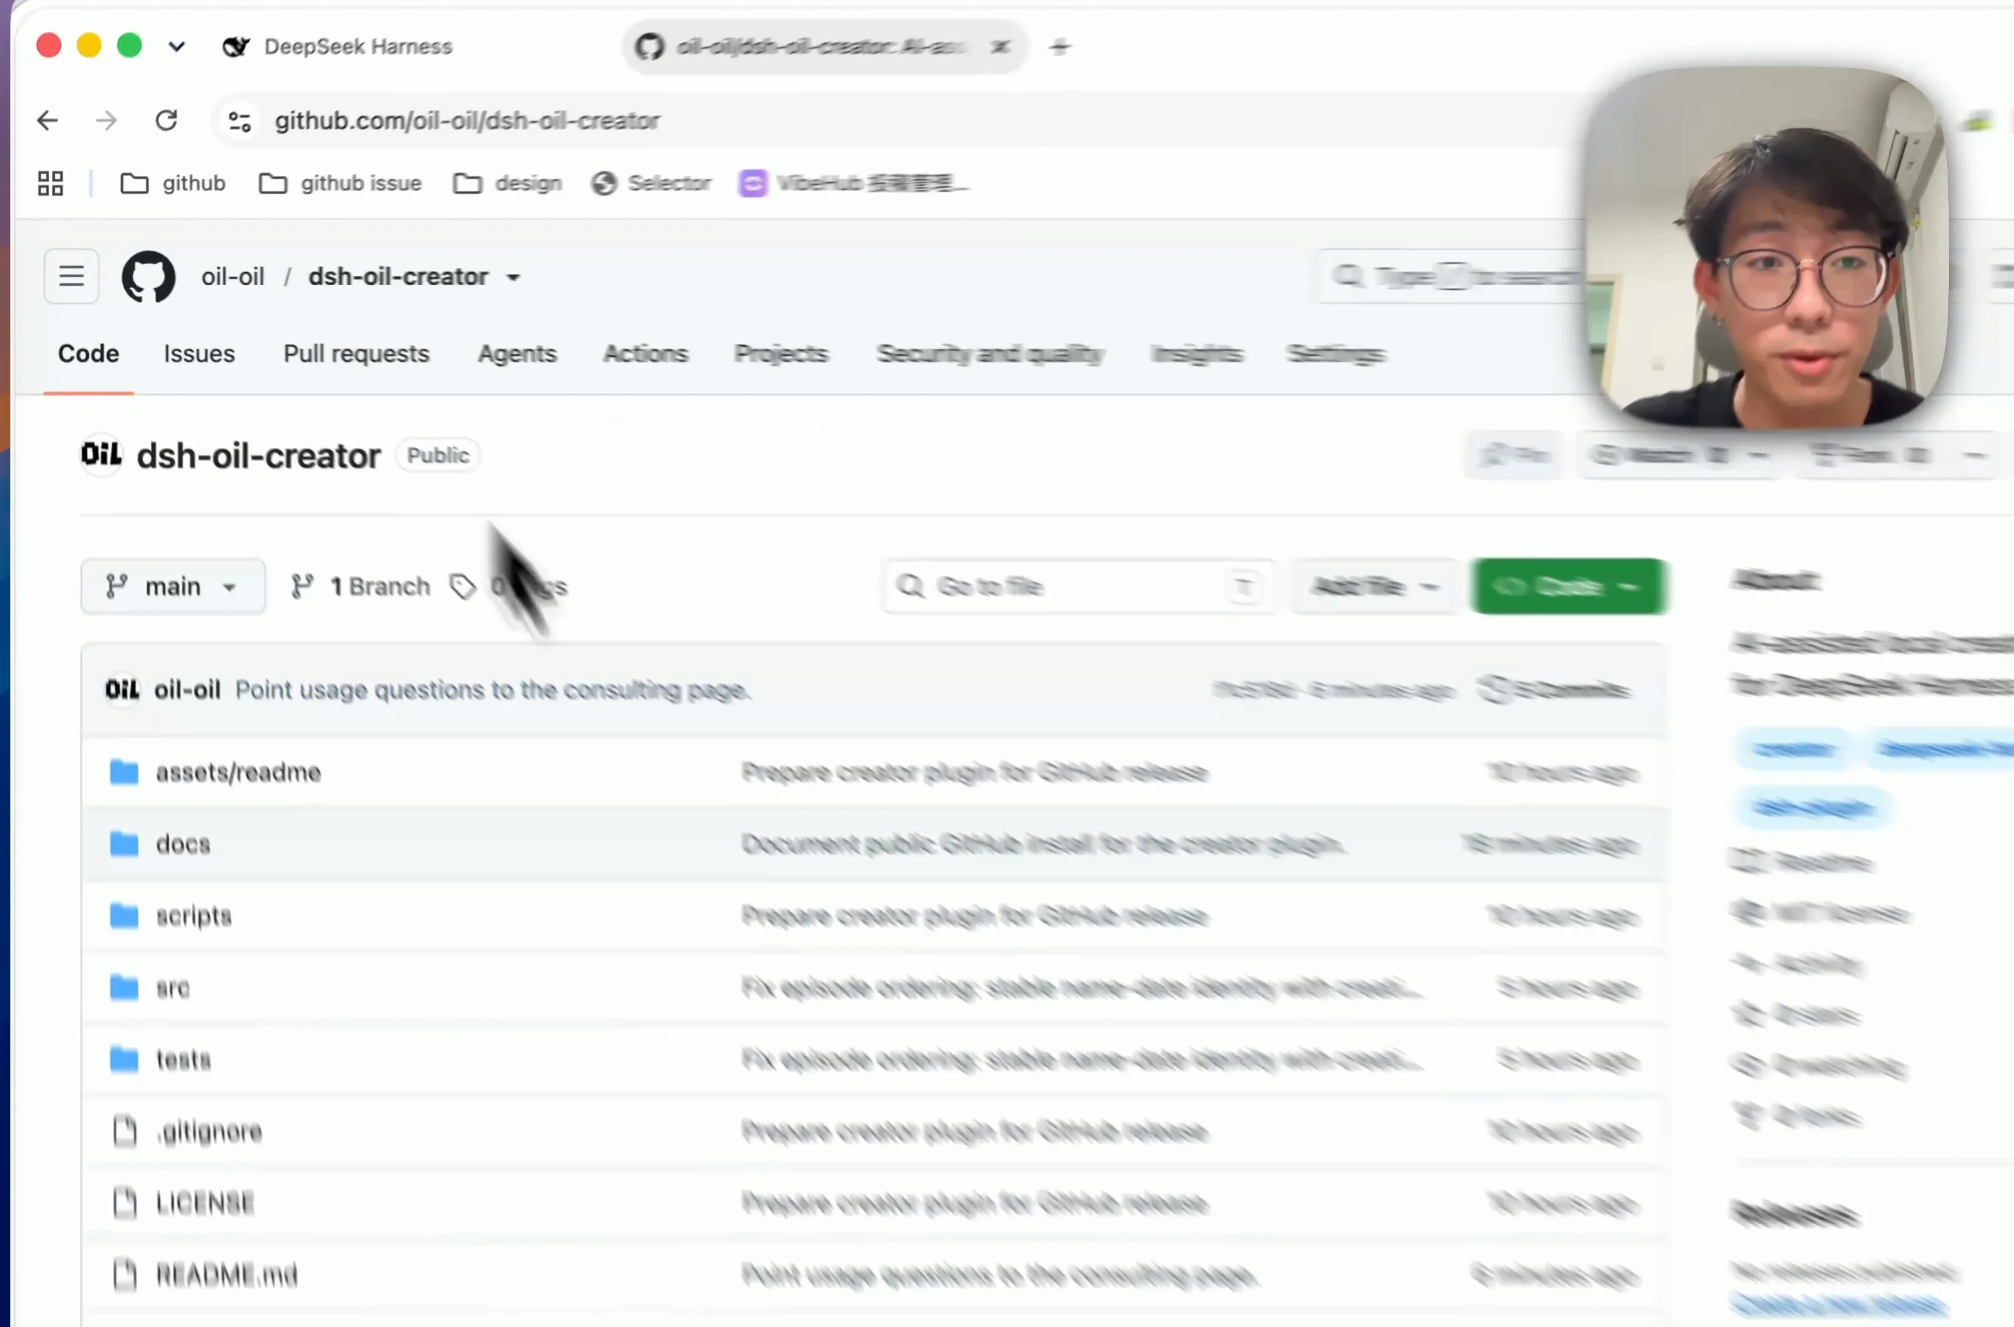Click the Go to file search box

[x=1077, y=585]
